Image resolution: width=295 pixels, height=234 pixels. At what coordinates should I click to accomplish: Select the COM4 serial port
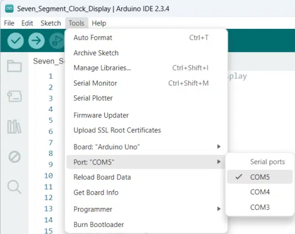tap(260, 192)
